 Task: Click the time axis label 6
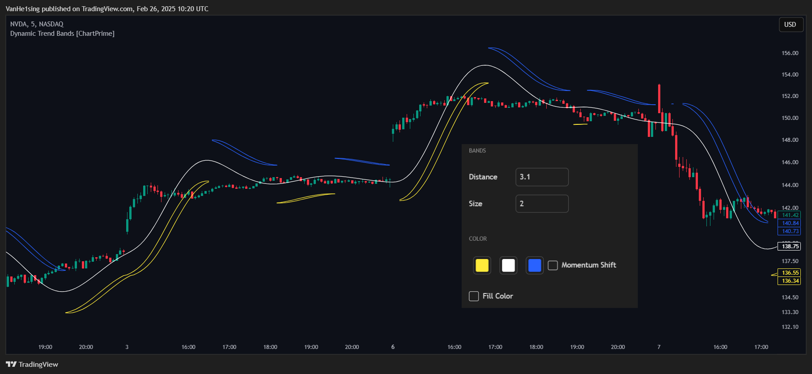(x=393, y=347)
